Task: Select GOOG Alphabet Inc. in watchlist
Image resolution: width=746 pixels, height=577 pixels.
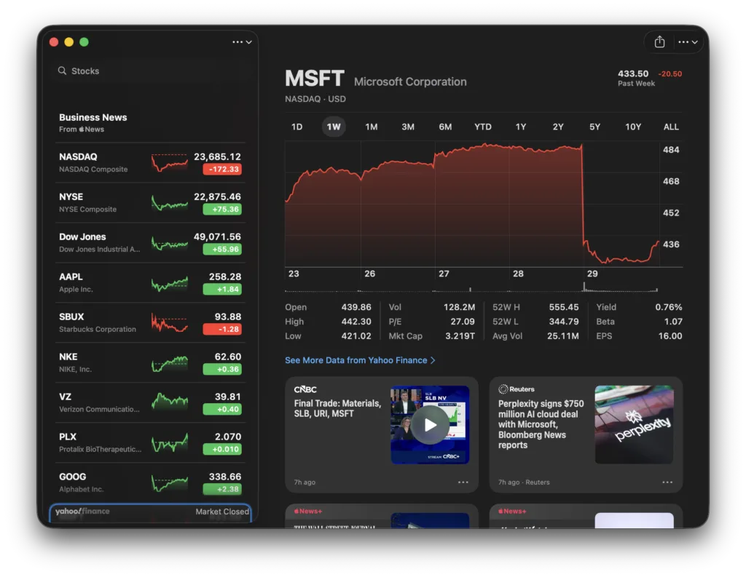Action: click(150, 482)
